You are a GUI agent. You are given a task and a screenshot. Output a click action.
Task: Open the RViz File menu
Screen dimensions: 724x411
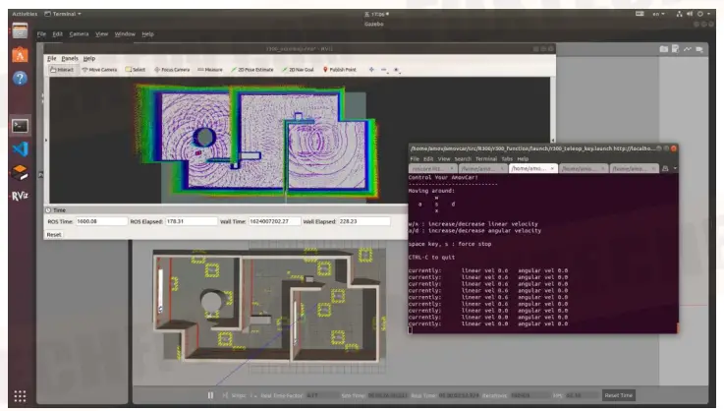click(52, 58)
